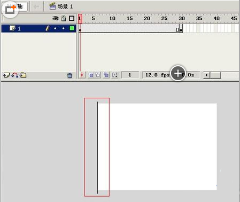Click the eye icon in the layer header

pyautogui.click(x=55, y=18)
